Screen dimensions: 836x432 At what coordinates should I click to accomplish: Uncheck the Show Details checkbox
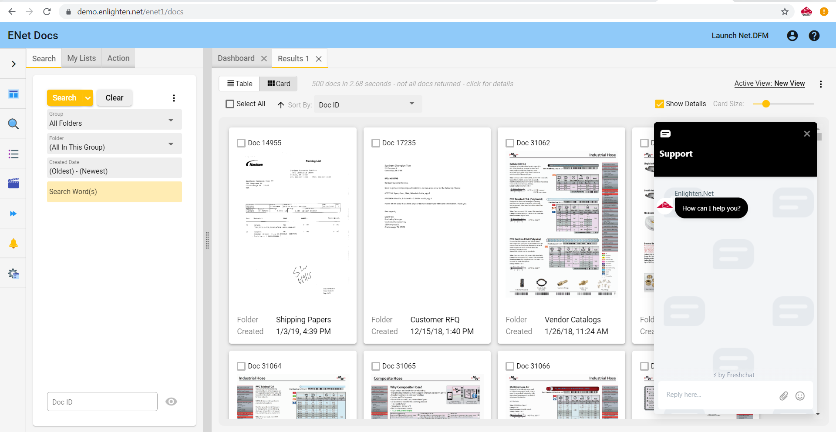click(x=659, y=104)
